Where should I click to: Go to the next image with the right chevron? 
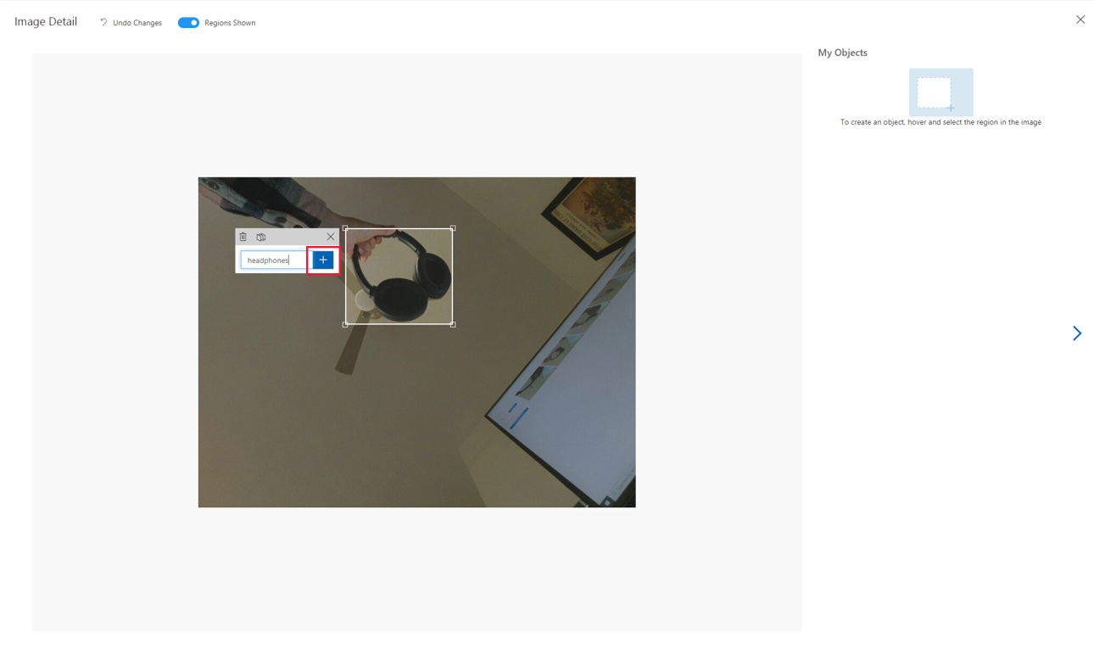pos(1077,333)
